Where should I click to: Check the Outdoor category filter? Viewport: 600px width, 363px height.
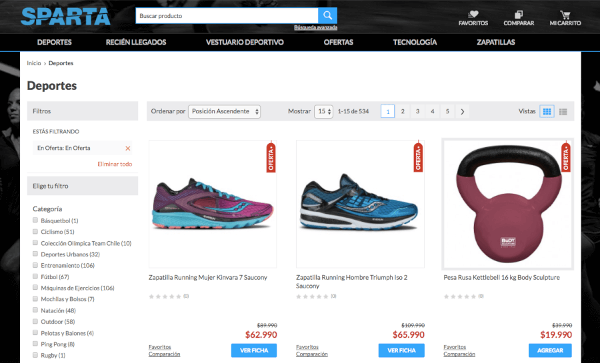point(35,321)
